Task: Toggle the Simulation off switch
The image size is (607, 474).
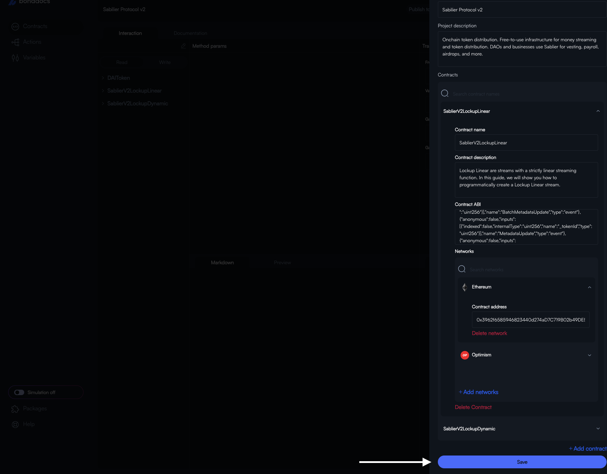Action: (x=19, y=392)
